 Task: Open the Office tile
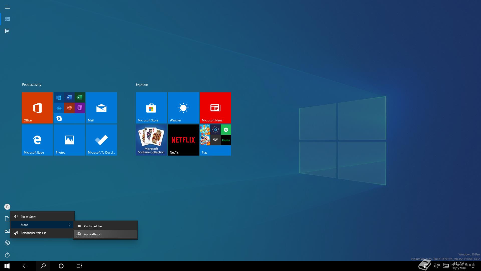pyautogui.click(x=37, y=108)
